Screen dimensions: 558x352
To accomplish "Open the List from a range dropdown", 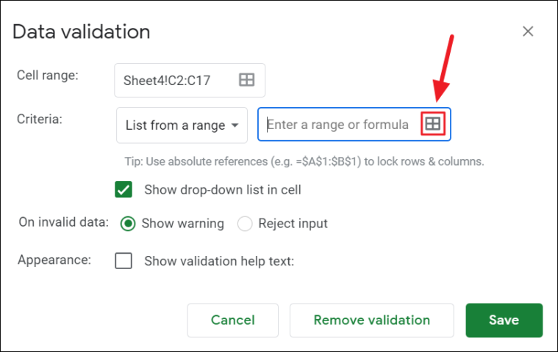I will click(182, 125).
